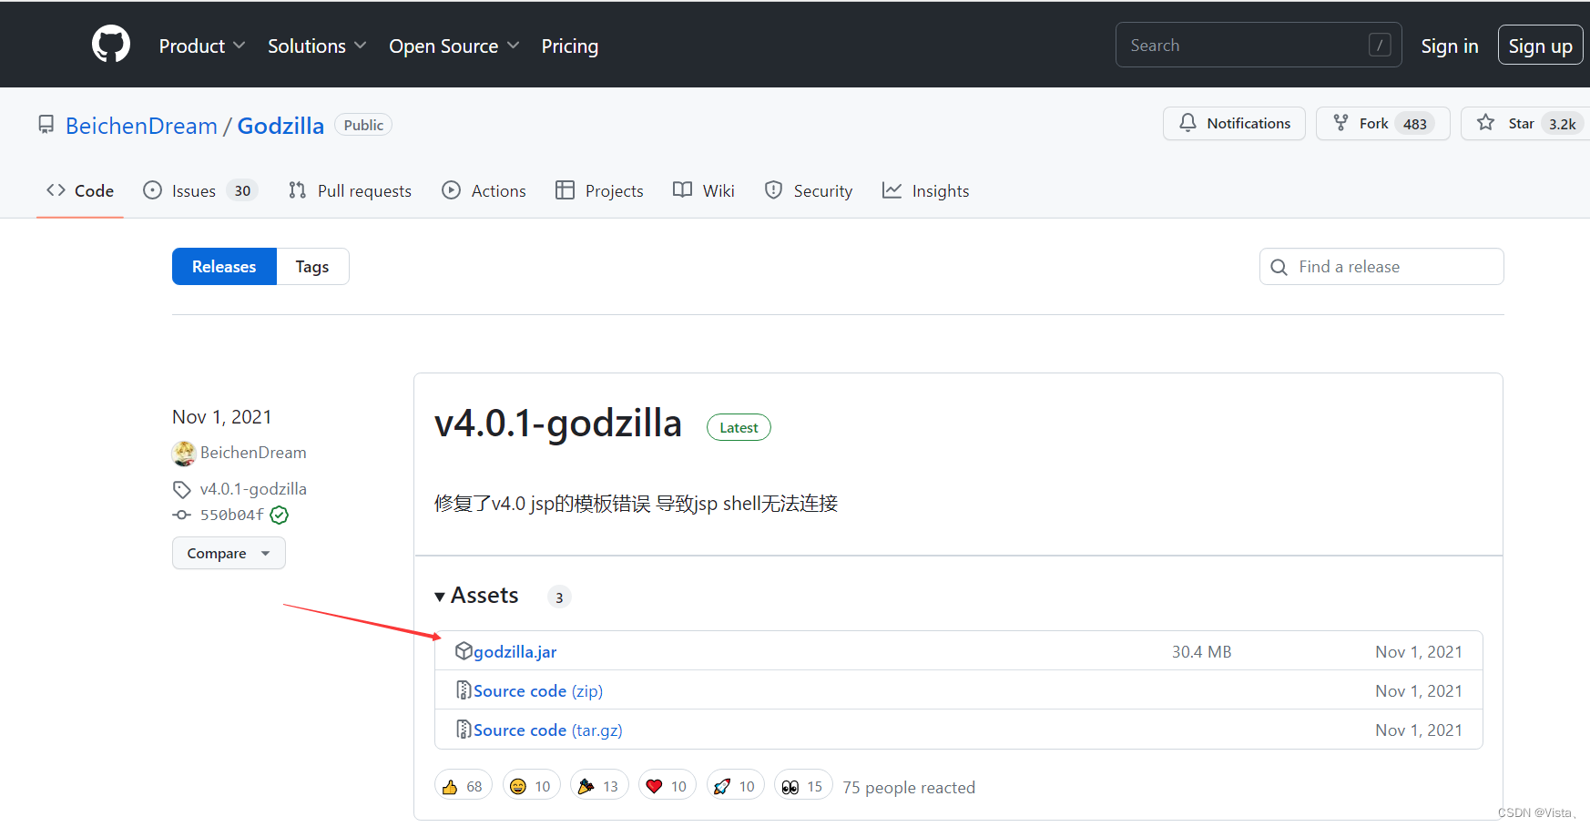
Task: Click the heart reaction with 10
Action: pos(668,786)
